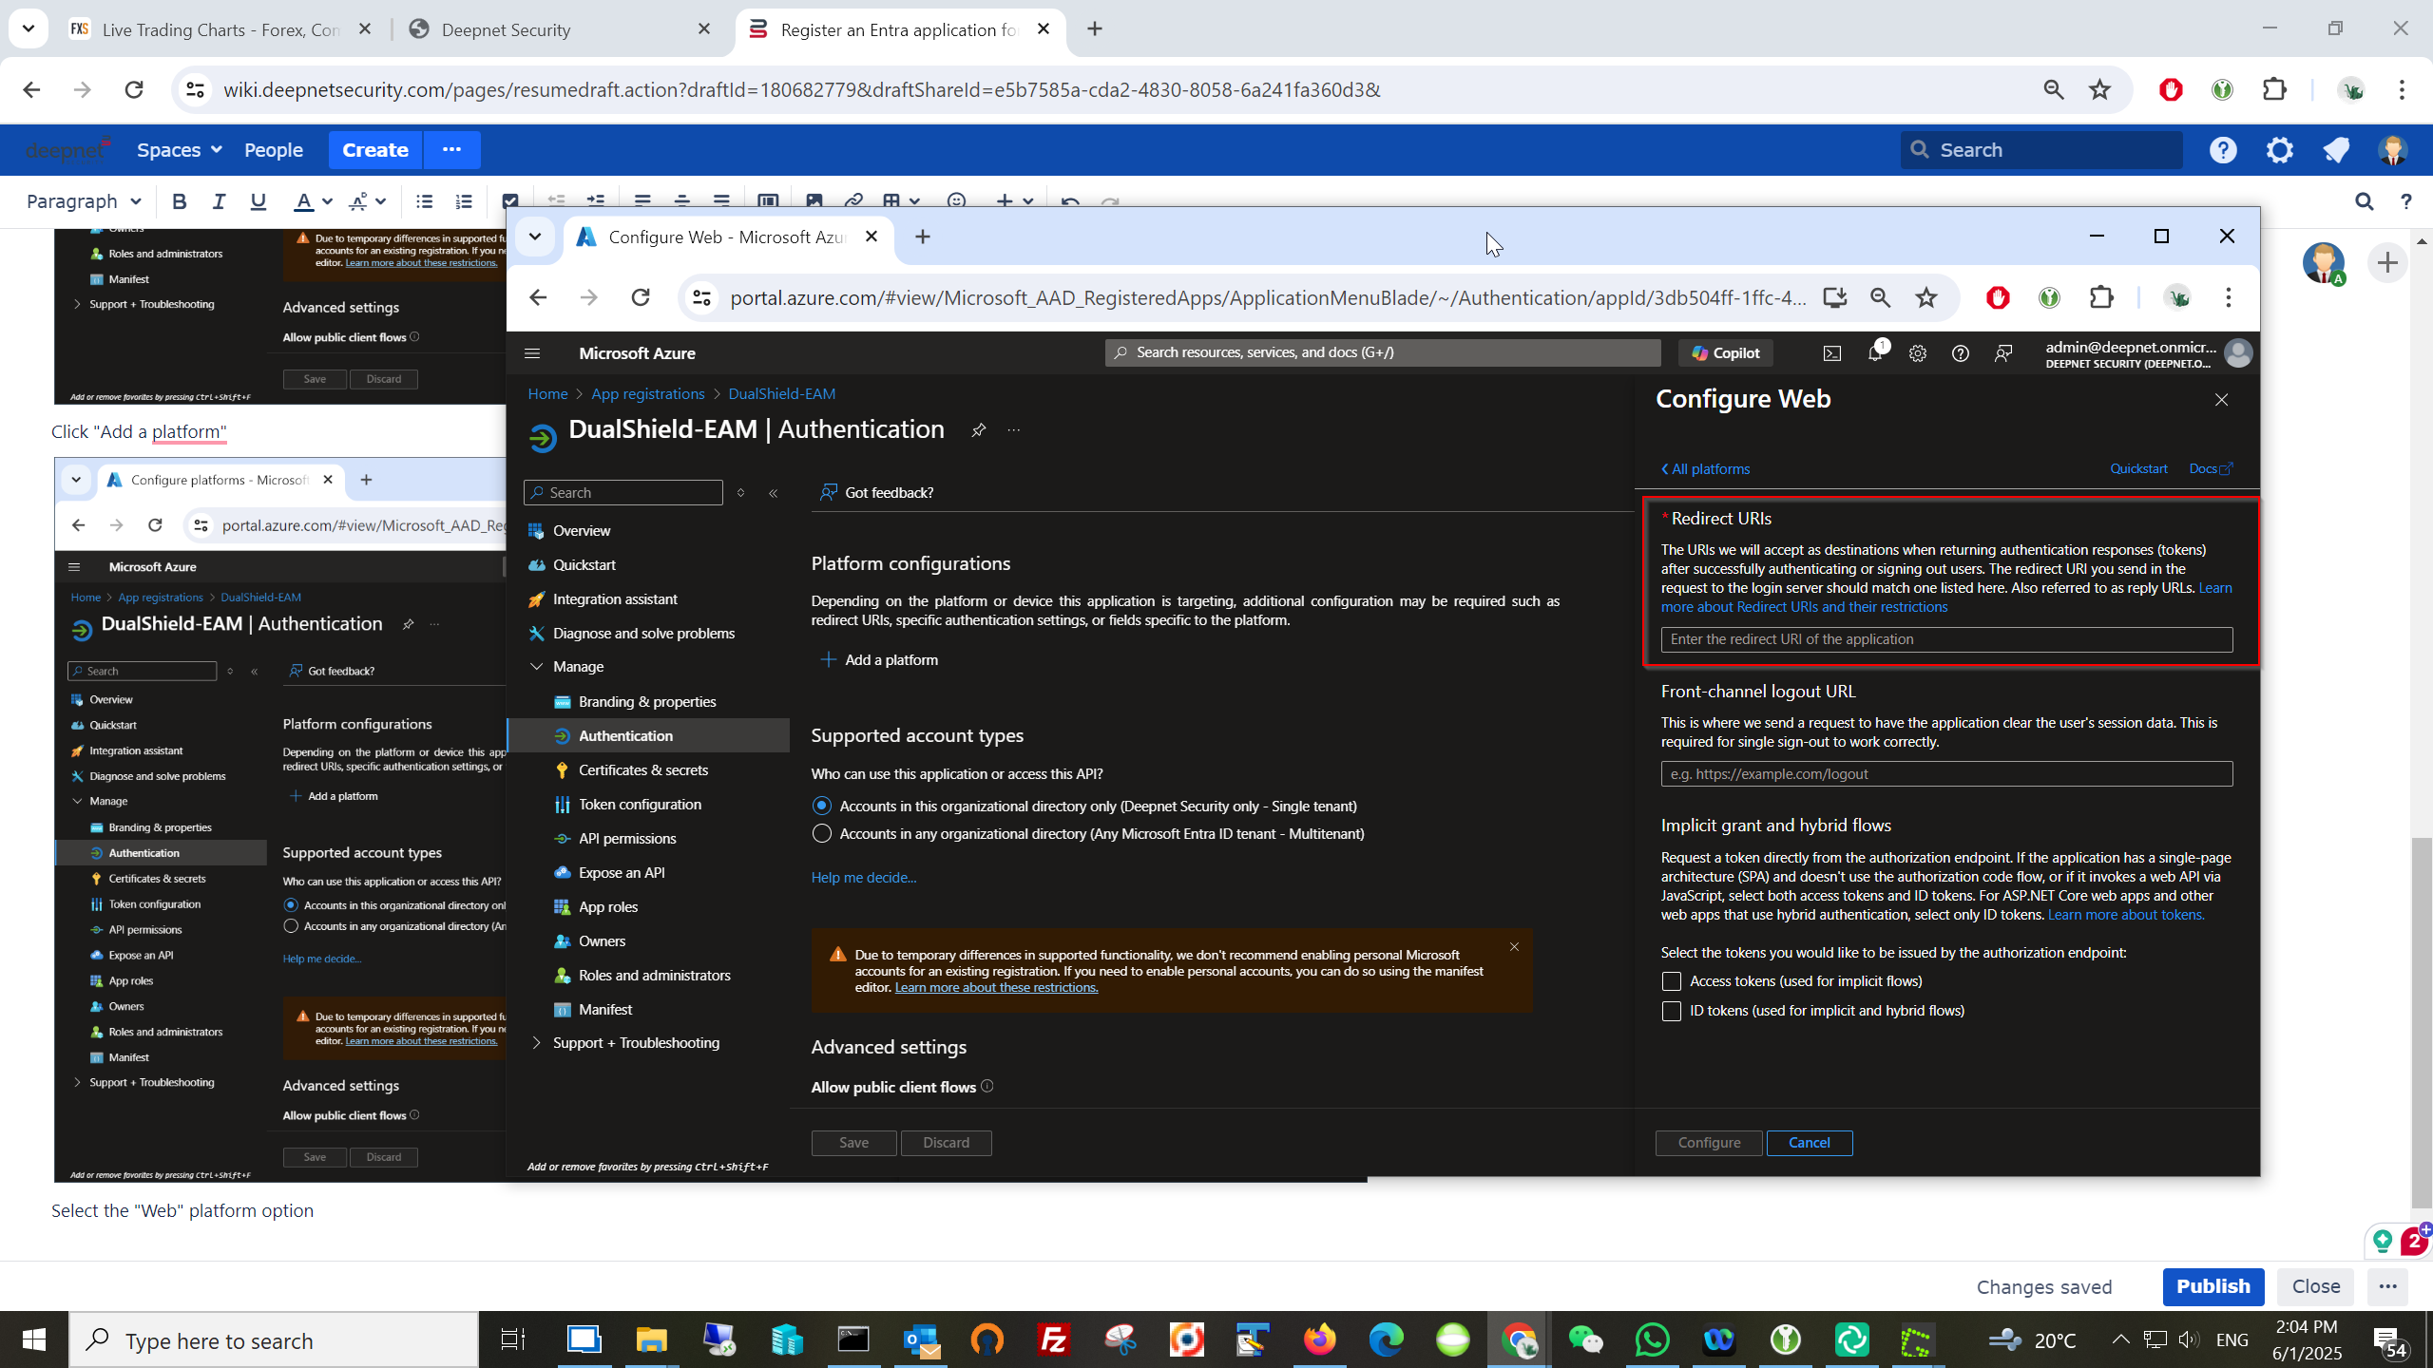Click the Italic formatting icon
Screen dimensions: 2433x1368
[219, 201]
